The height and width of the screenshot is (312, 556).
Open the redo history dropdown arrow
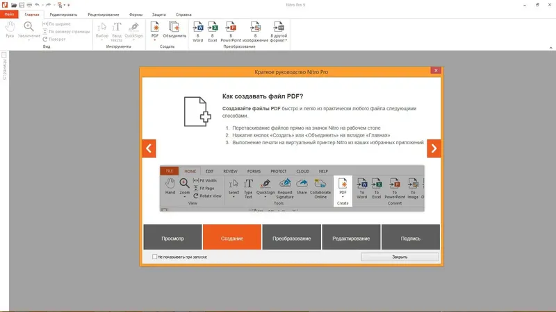(x=54, y=5)
